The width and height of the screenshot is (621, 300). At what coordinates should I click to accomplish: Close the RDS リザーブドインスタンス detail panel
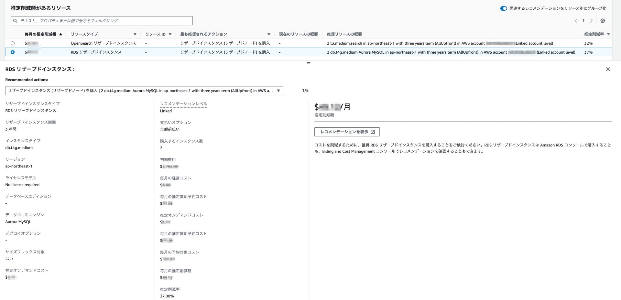(x=608, y=69)
